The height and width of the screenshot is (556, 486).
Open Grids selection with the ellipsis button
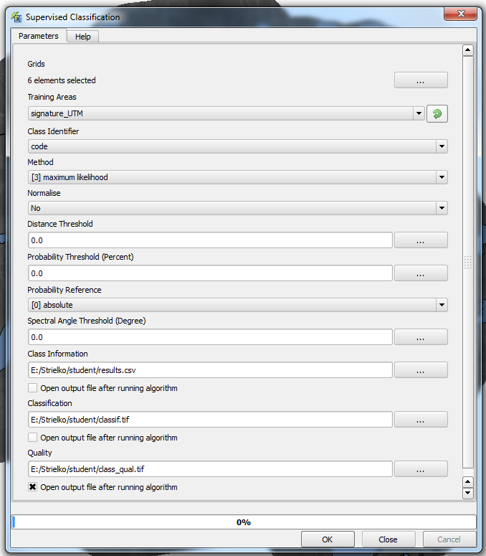(x=421, y=80)
